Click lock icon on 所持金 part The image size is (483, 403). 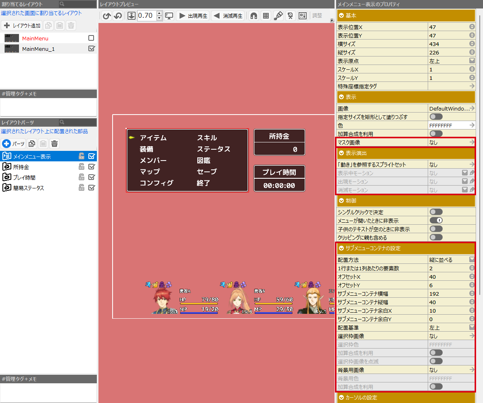click(81, 167)
